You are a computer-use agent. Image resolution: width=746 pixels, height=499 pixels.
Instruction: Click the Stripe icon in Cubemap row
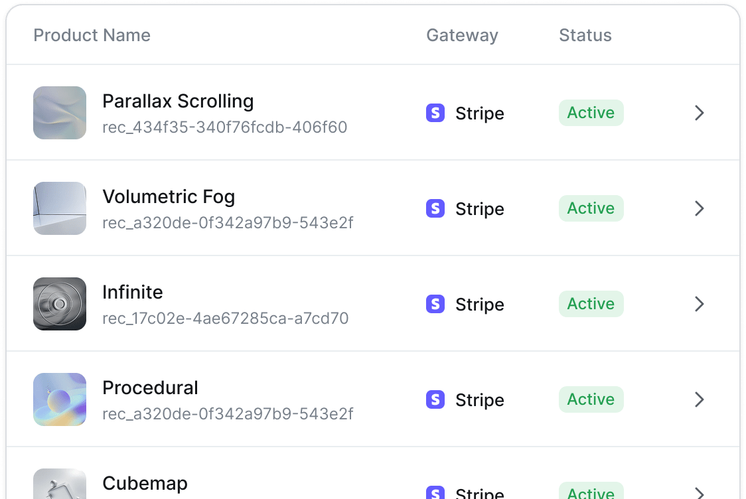(435, 492)
